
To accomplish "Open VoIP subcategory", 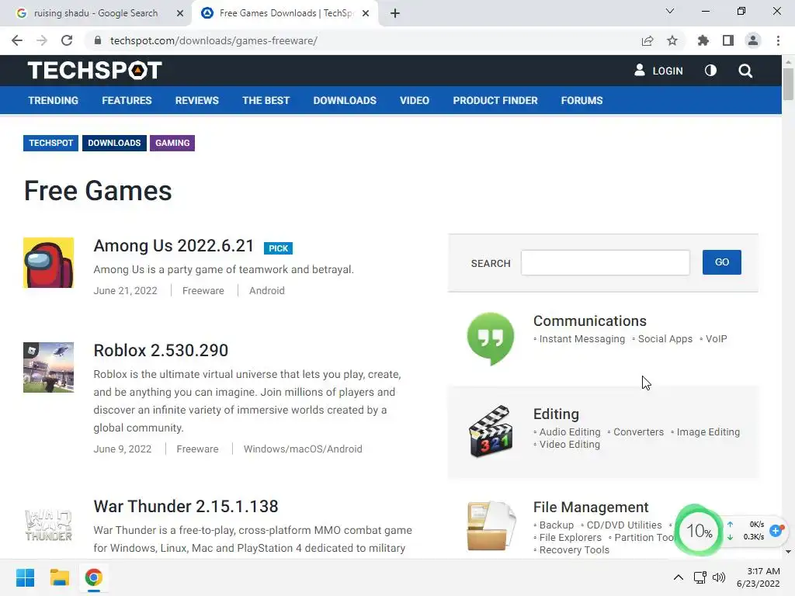I will pyautogui.click(x=716, y=339).
